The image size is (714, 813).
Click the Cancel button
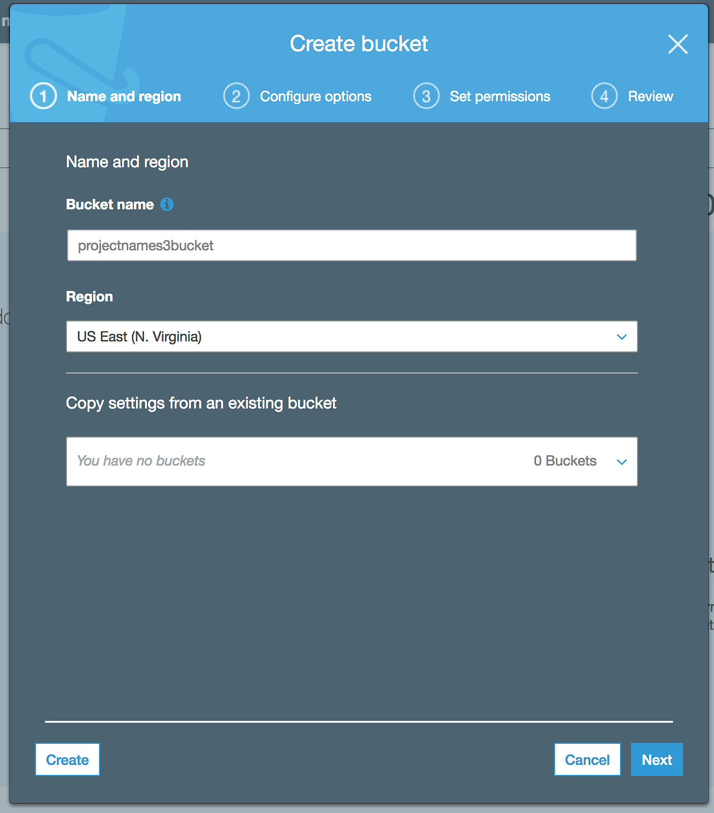click(x=587, y=759)
